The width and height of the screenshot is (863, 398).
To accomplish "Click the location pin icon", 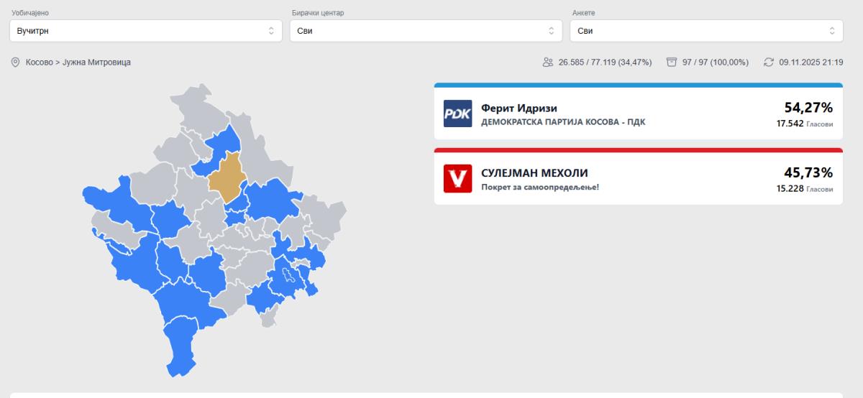I will click(16, 63).
